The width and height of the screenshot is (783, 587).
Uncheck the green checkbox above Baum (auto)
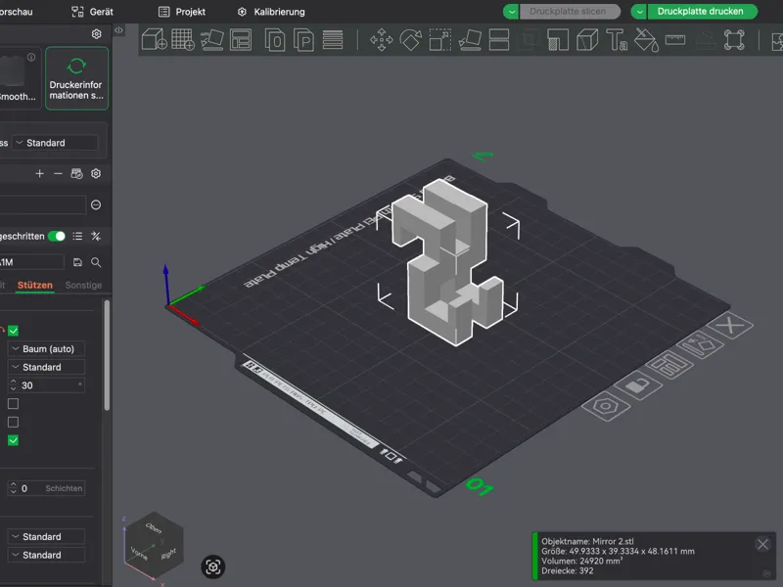click(x=14, y=331)
